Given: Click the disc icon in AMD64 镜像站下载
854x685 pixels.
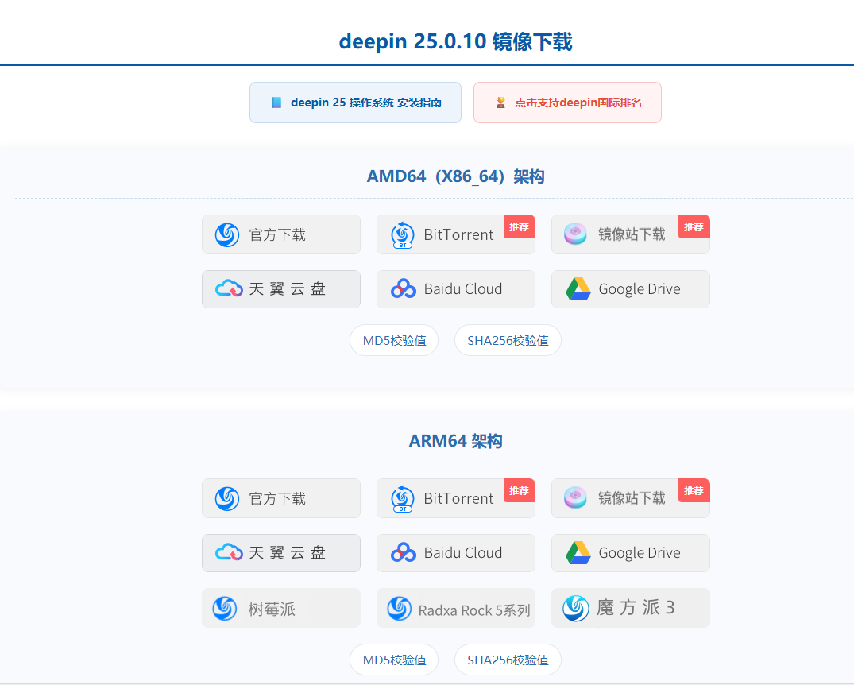Looking at the screenshot, I should 575,234.
